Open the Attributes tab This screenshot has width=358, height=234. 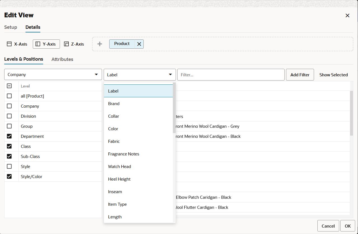pyautogui.click(x=62, y=59)
